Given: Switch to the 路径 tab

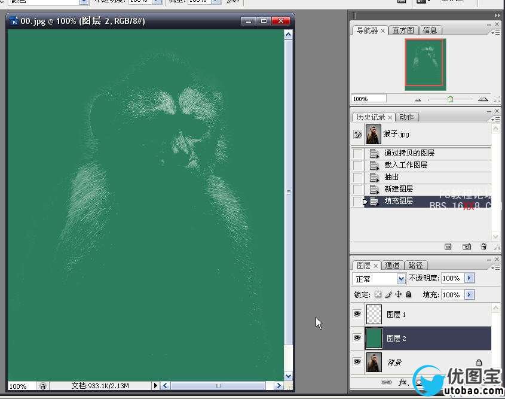Looking at the screenshot, I should coord(415,265).
